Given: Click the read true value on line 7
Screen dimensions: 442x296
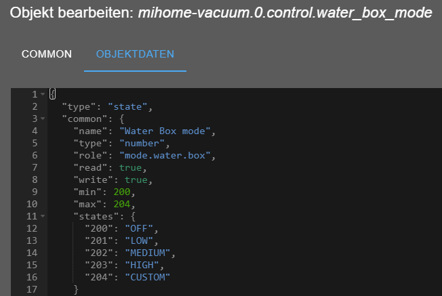Looking at the screenshot, I should [131, 167].
